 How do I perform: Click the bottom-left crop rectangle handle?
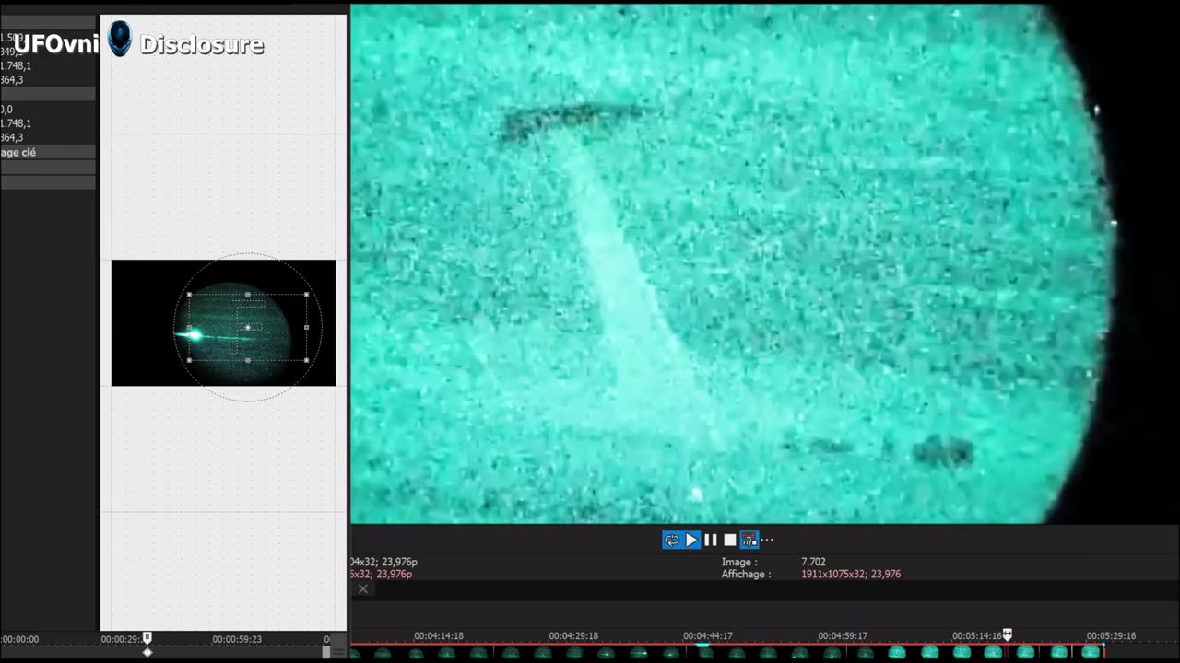point(190,360)
